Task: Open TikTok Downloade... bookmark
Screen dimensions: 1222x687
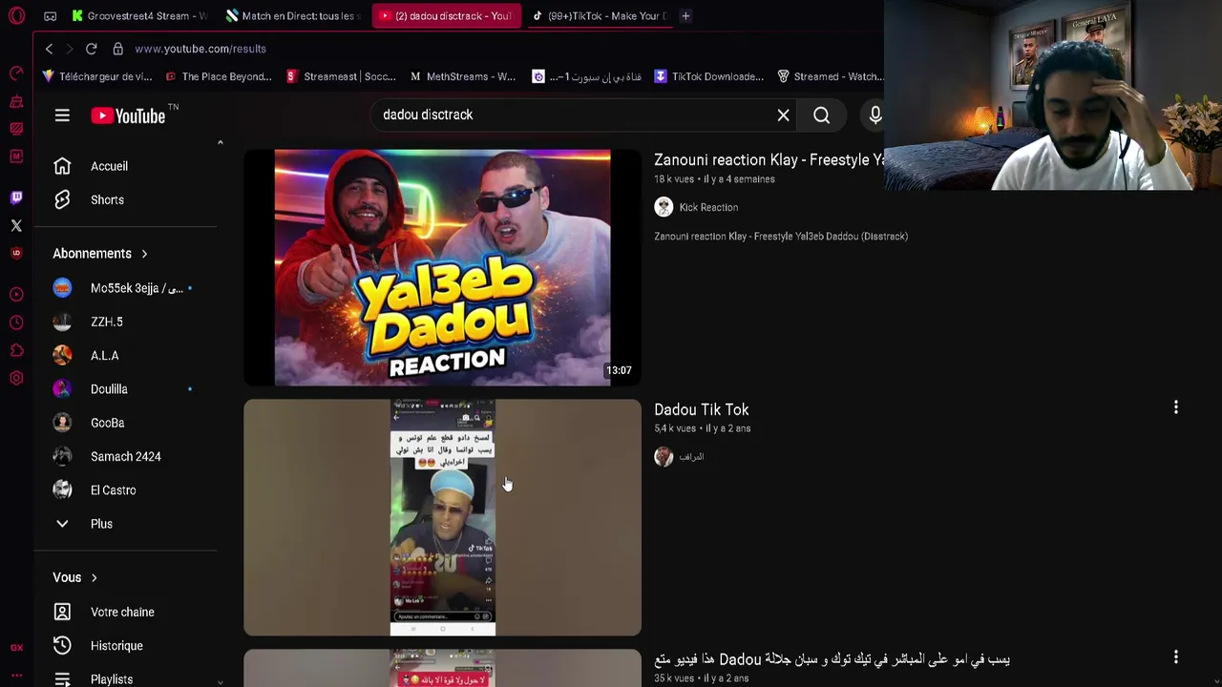Action: coord(708,76)
